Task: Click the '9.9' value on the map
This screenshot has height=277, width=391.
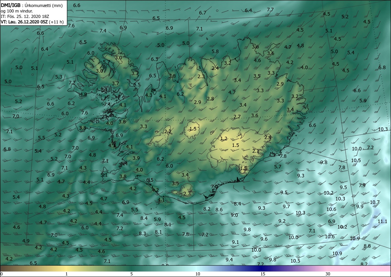Action: click(x=360, y=207)
